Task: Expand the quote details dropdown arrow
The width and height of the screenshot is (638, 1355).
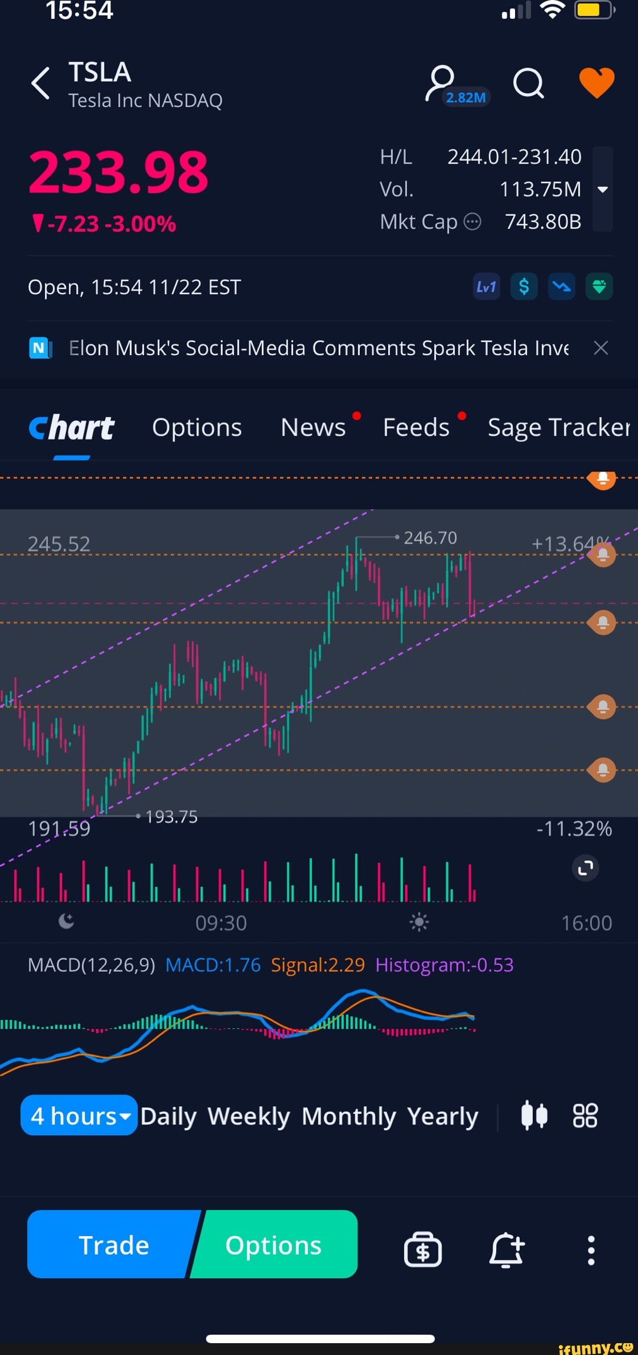Action: point(603,190)
